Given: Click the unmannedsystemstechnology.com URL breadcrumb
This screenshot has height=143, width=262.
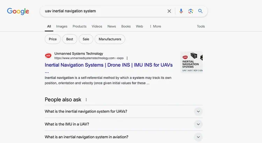Looking at the screenshot, I should click(x=89, y=58).
